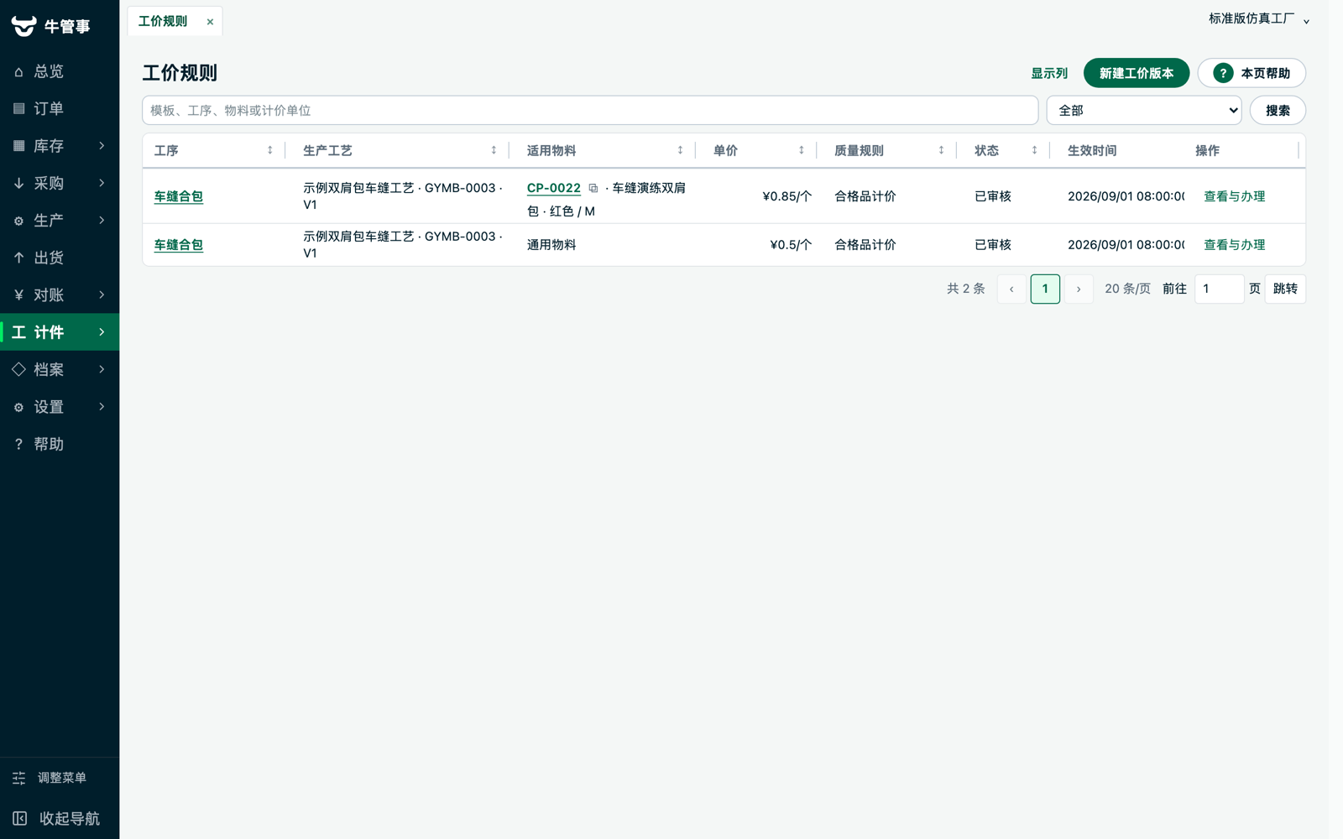The height and width of the screenshot is (839, 1343).
Task: Open 总览 in the sidebar menu
Action: tap(60, 71)
